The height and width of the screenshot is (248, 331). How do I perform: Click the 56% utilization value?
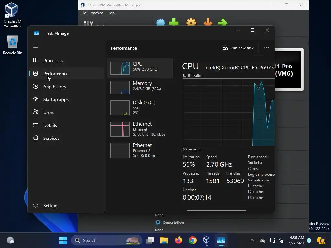pyautogui.click(x=188, y=164)
